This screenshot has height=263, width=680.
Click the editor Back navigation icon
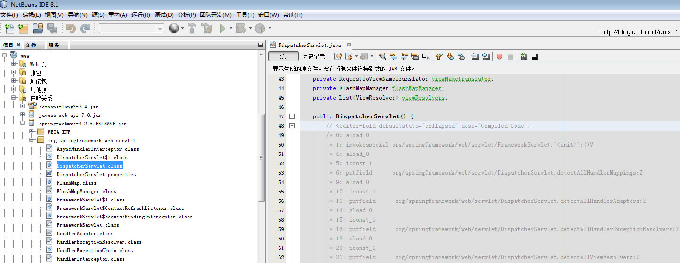coord(349,56)
